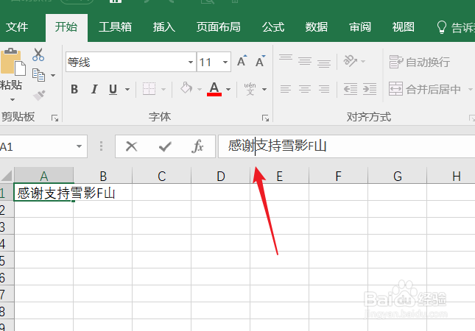Apply red font color A
475x331 pixels.
214,89
